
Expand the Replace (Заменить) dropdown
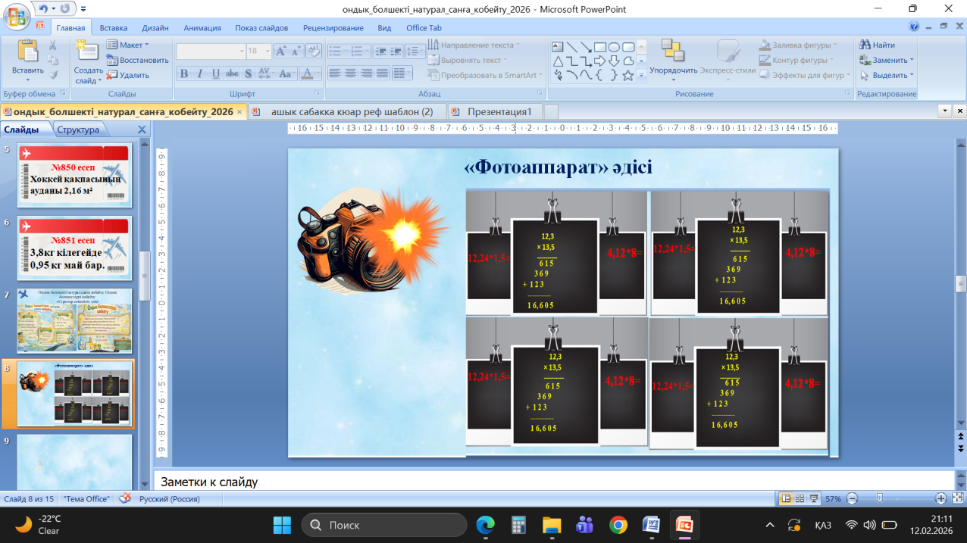887,61
